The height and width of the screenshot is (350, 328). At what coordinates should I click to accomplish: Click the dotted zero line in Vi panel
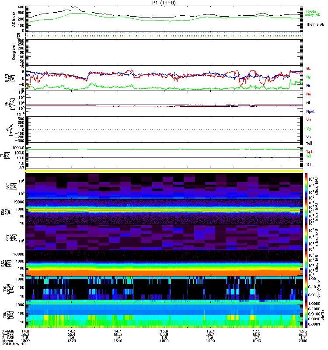click(x=164, y=129)
